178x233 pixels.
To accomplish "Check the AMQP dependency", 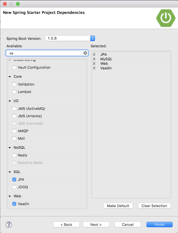I will pyautogui.click(x=14, y=131).
